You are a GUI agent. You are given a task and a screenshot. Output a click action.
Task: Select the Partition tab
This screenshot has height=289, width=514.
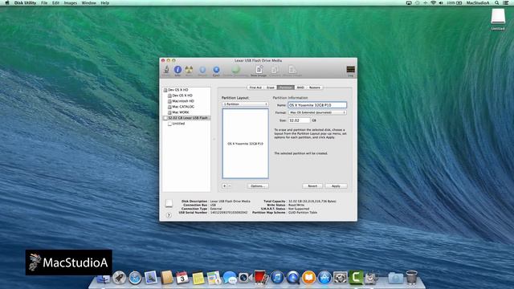286,88
